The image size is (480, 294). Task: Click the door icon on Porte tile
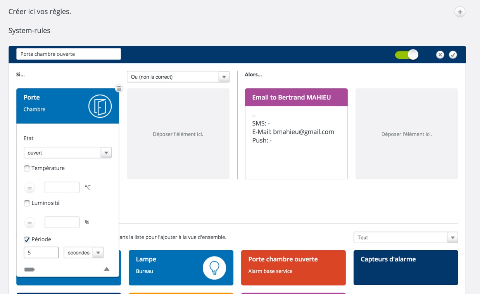100,106
